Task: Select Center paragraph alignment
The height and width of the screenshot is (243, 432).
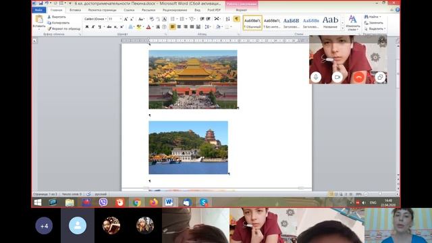Action: (179, 27)
